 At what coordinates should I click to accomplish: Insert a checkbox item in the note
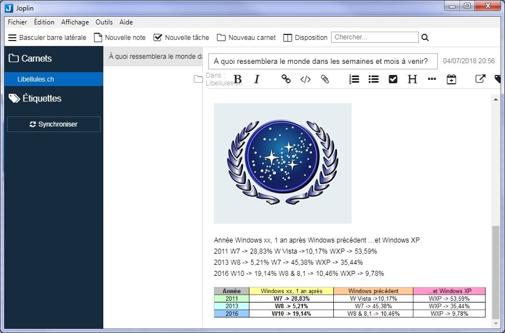click(393, 79)
